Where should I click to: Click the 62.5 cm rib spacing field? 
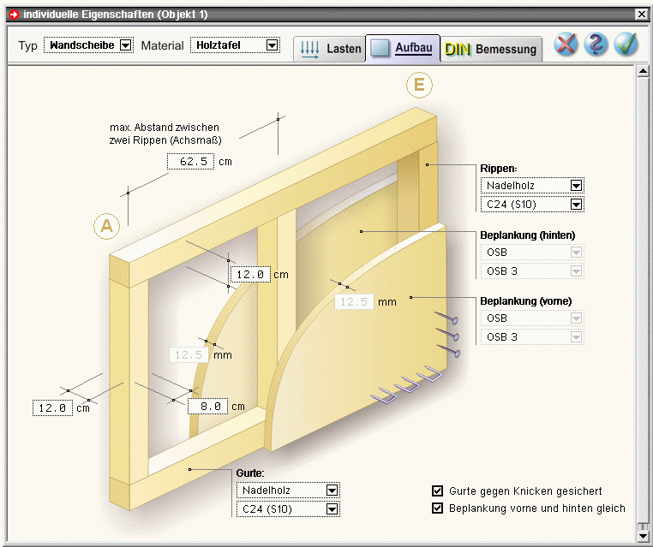tap(190, 161)
